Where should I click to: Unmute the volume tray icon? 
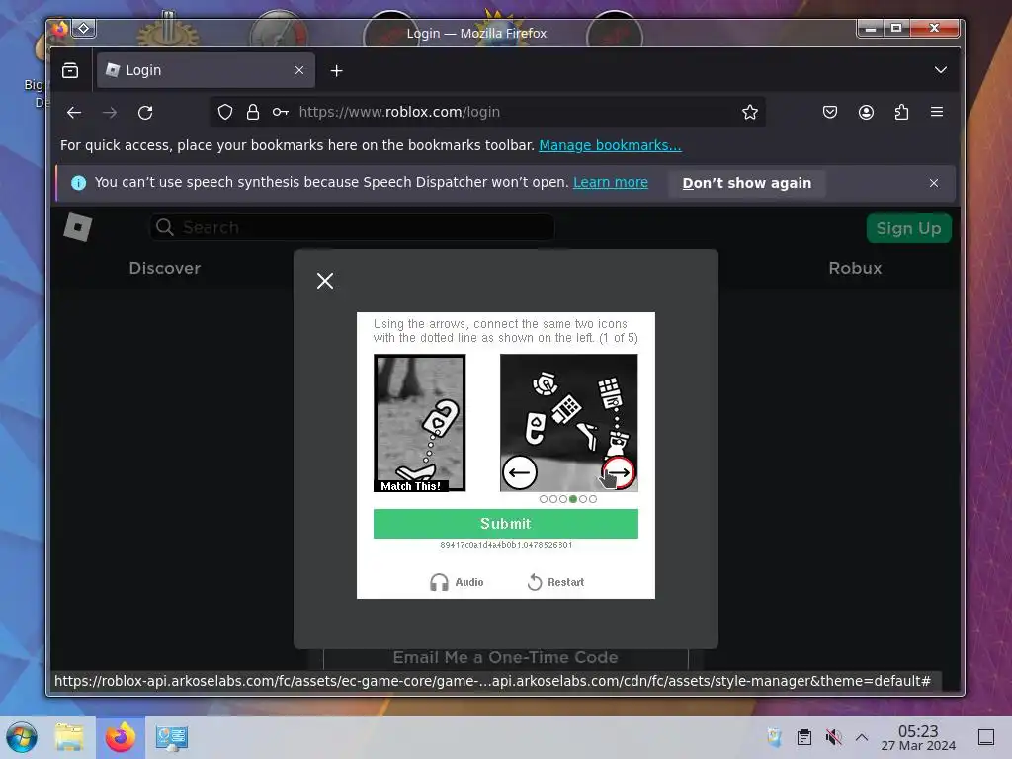(833, 737)
